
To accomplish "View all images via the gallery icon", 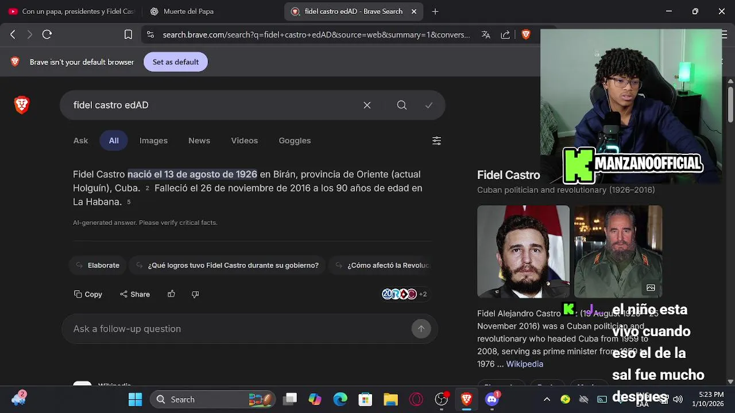I will [x=651, y=287].
